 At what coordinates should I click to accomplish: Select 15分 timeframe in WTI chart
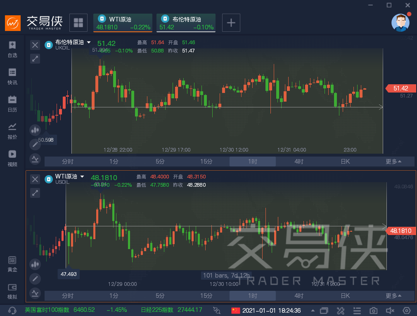(x=206, y=296)
